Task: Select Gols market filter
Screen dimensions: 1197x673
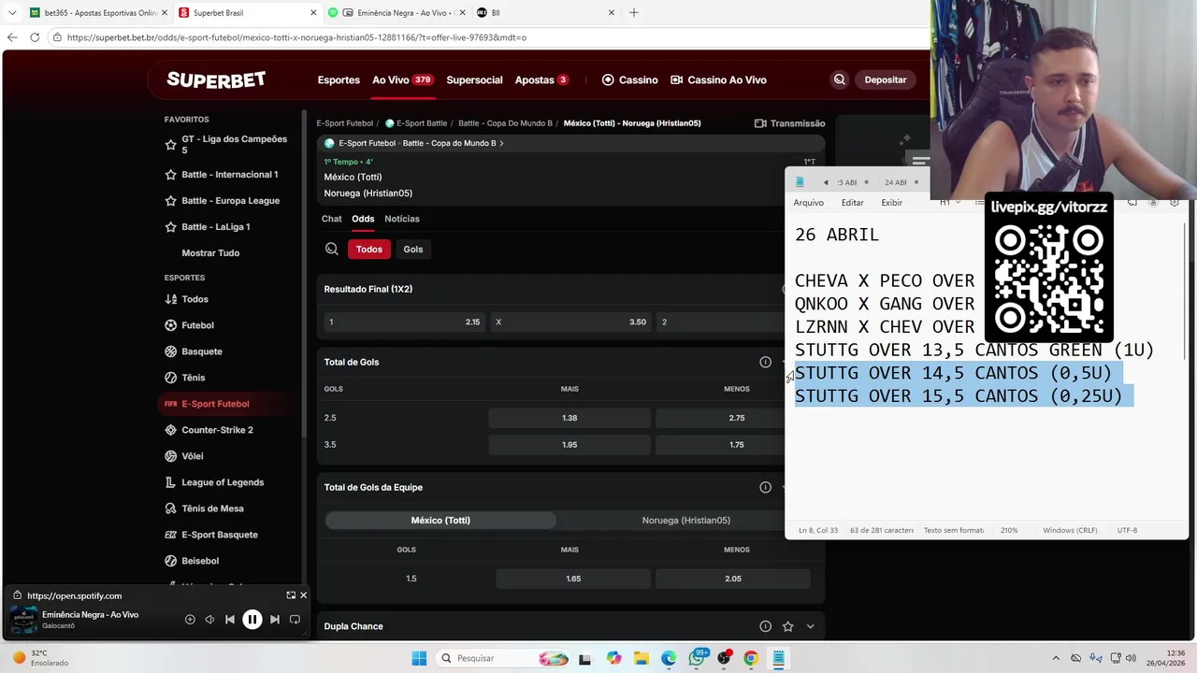Action: pos(413,250)
